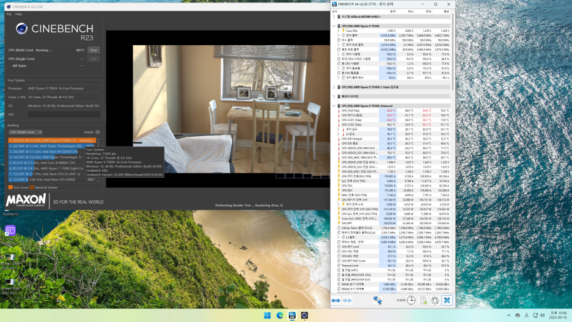572x322 pixels.
Task: Open the CPU (Multi Core) ranking dropdown
Action: coord(25,132)
